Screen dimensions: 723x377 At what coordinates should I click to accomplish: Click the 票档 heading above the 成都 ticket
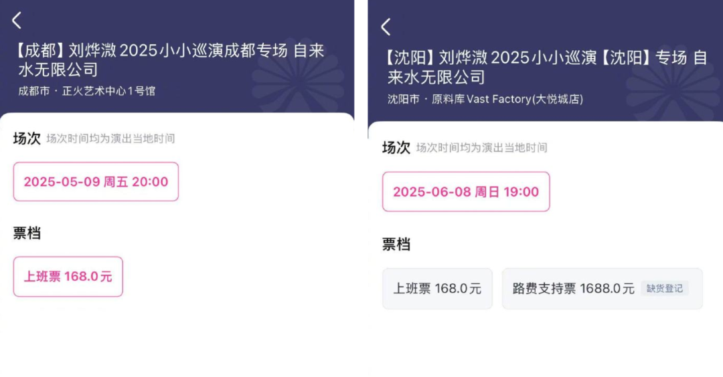[x=27, y=233]
